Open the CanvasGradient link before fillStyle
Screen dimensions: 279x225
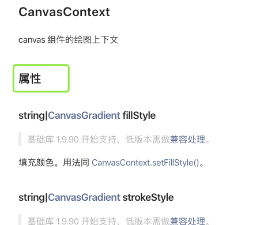click(84, 115)
